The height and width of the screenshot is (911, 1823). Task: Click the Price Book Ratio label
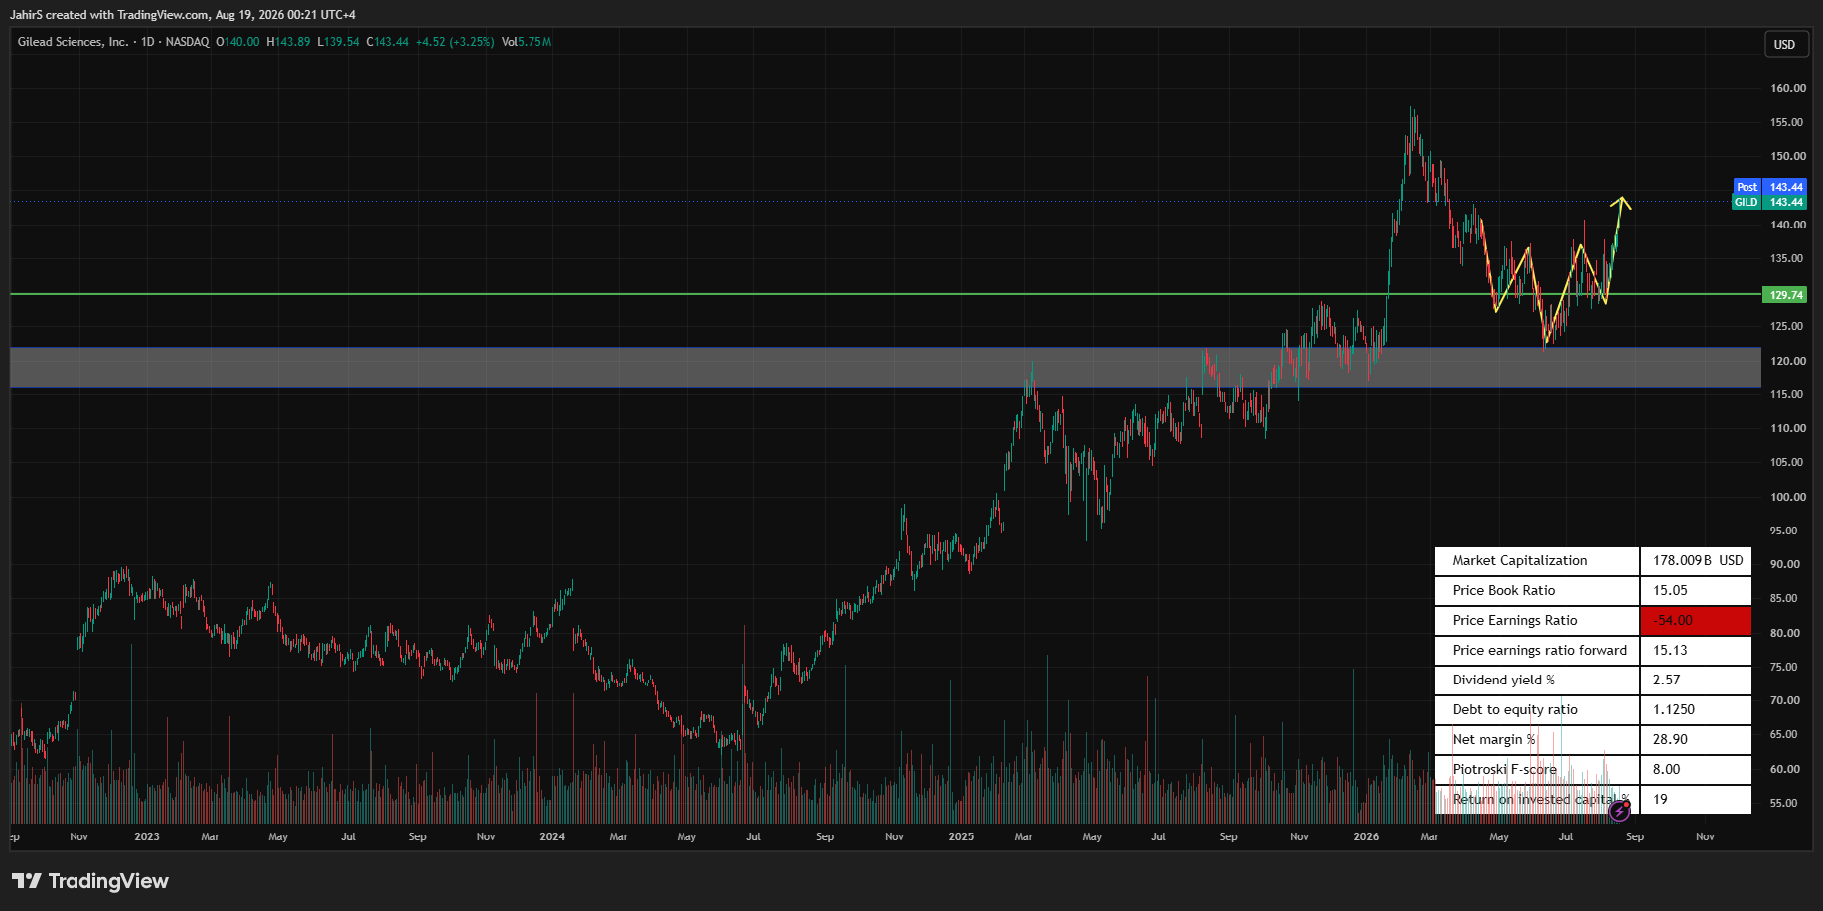point(1503,590)
